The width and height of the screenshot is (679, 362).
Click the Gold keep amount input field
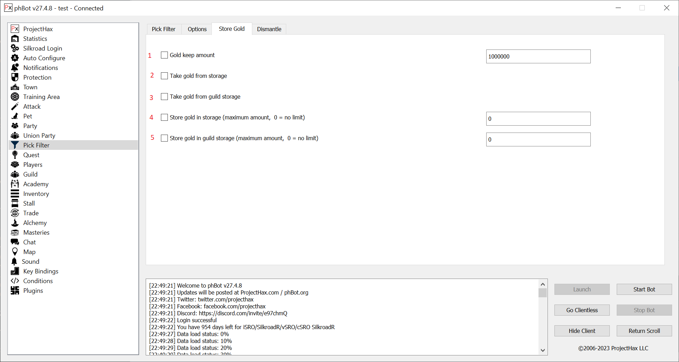538,56
